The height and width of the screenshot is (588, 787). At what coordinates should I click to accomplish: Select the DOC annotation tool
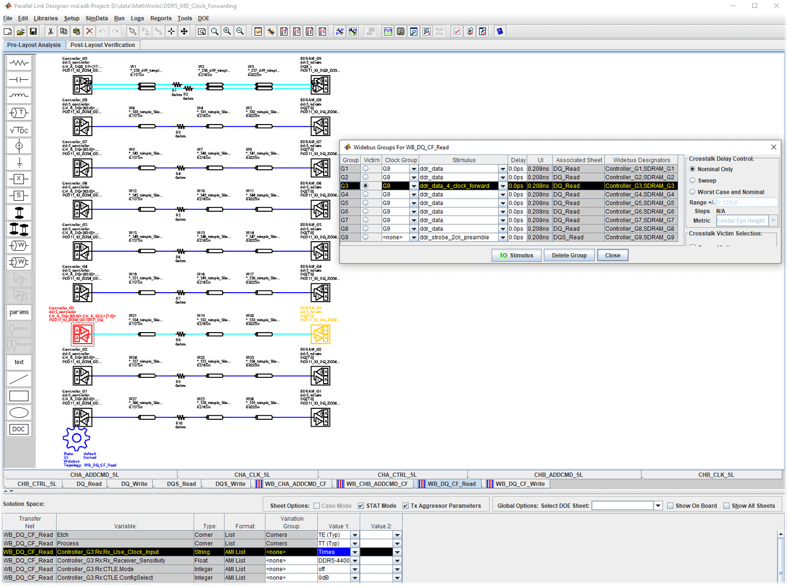(x=19, y=429)
